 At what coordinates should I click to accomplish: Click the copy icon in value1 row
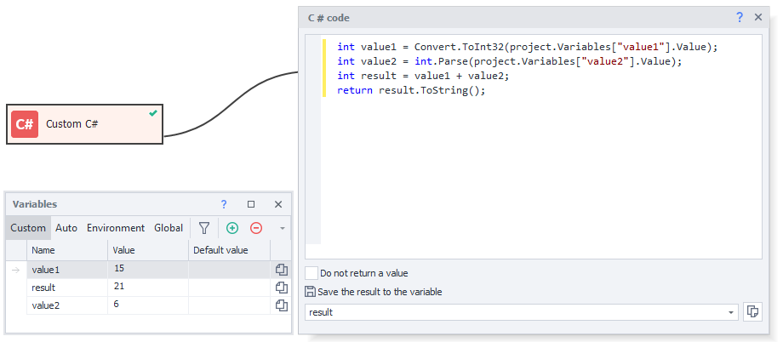[281, 270]
